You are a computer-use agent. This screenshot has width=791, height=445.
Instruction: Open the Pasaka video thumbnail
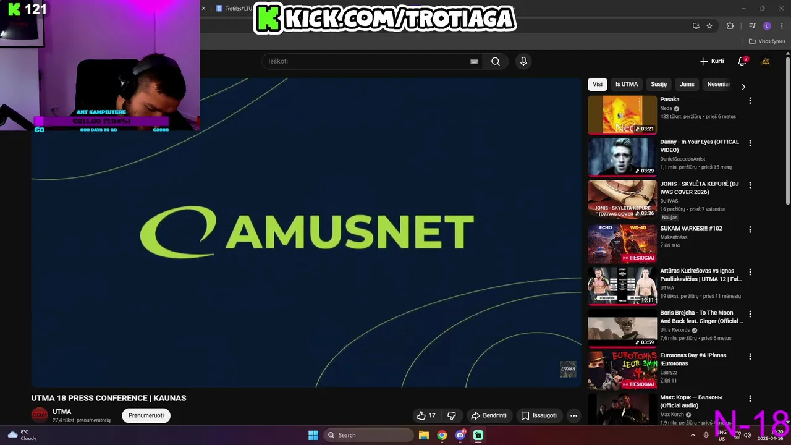tap(622, 114)
